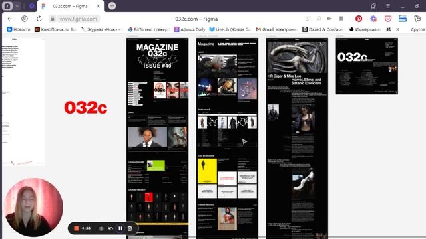The image size is (426, 239).
Task: Open the extensions puzzle icon
Action: [x=417, y=19]
